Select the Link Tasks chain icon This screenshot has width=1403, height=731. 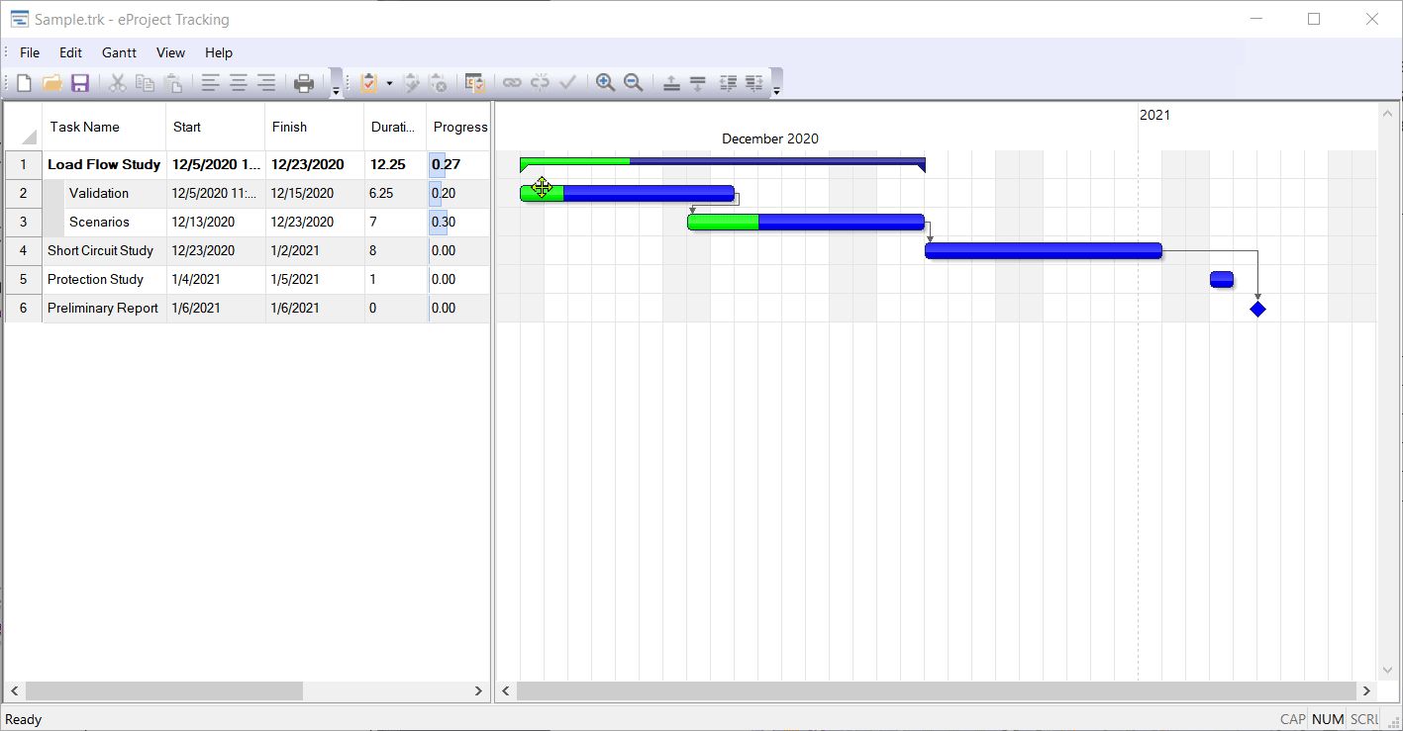tap(512, 83)
